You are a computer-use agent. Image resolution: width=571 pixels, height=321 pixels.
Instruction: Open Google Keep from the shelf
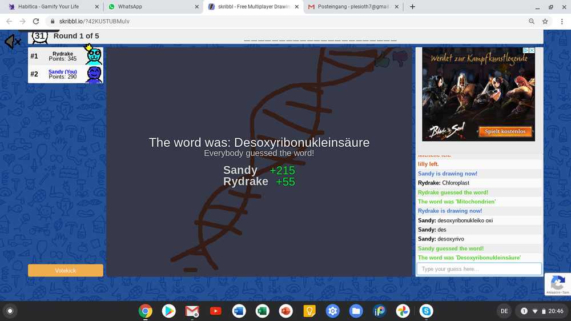click(x=309, y=311)
